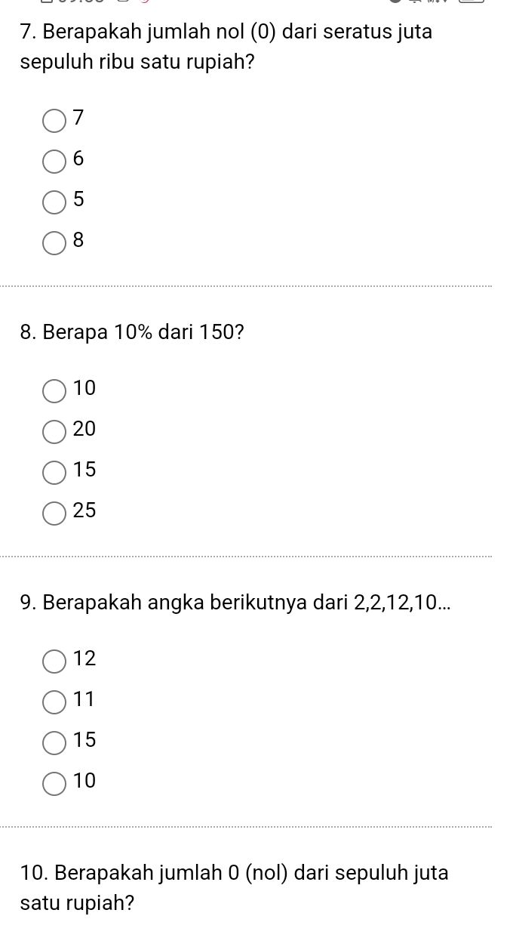Pick "15" for the number sequence question
Image resolution: width=513 pixels, height=950 pixels.
[54, 742]
